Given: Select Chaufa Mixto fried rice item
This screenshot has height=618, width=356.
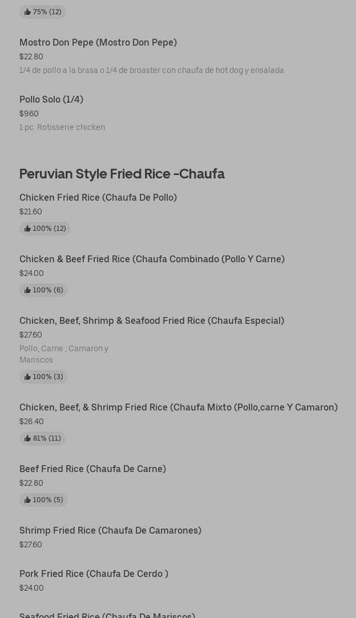Looking at the screenshot, I should [x=178, y=408].
